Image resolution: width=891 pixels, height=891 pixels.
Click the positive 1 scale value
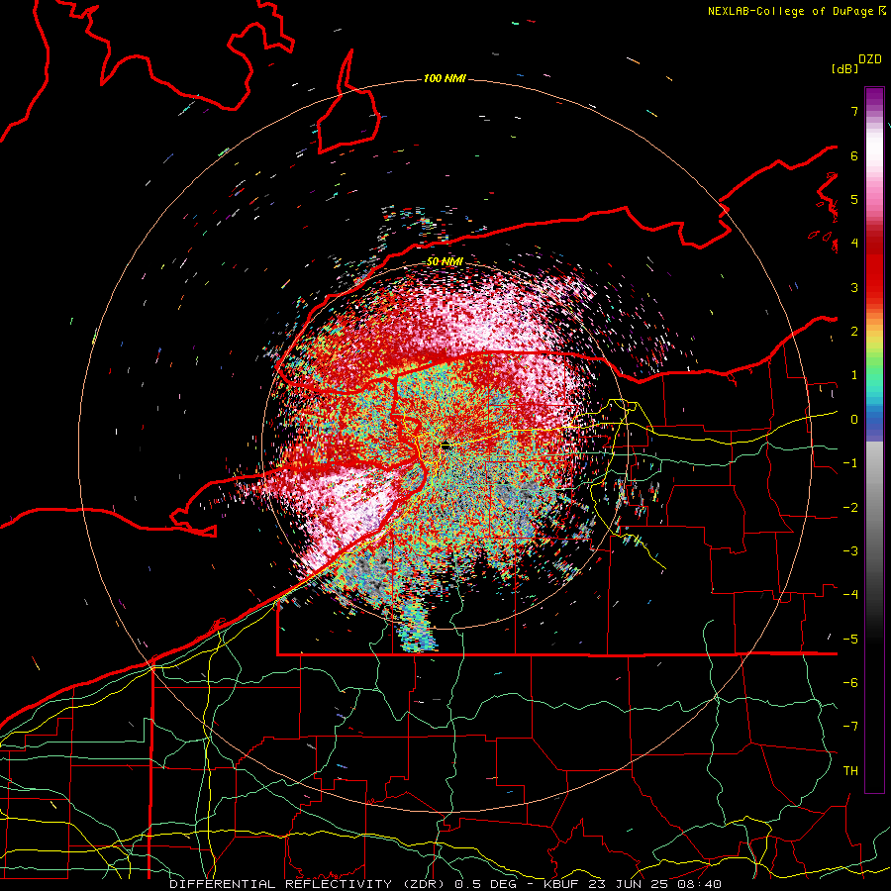click(x=854, y=375)
